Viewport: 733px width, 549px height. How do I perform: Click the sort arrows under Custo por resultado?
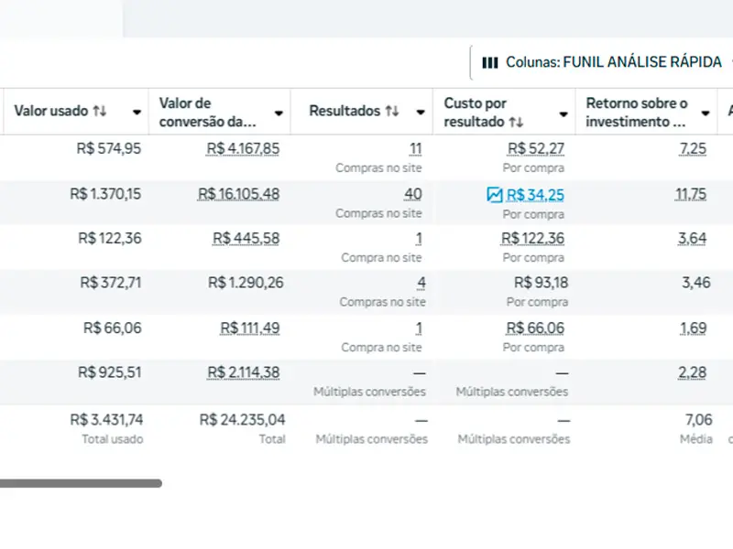(x=517, y=122)
